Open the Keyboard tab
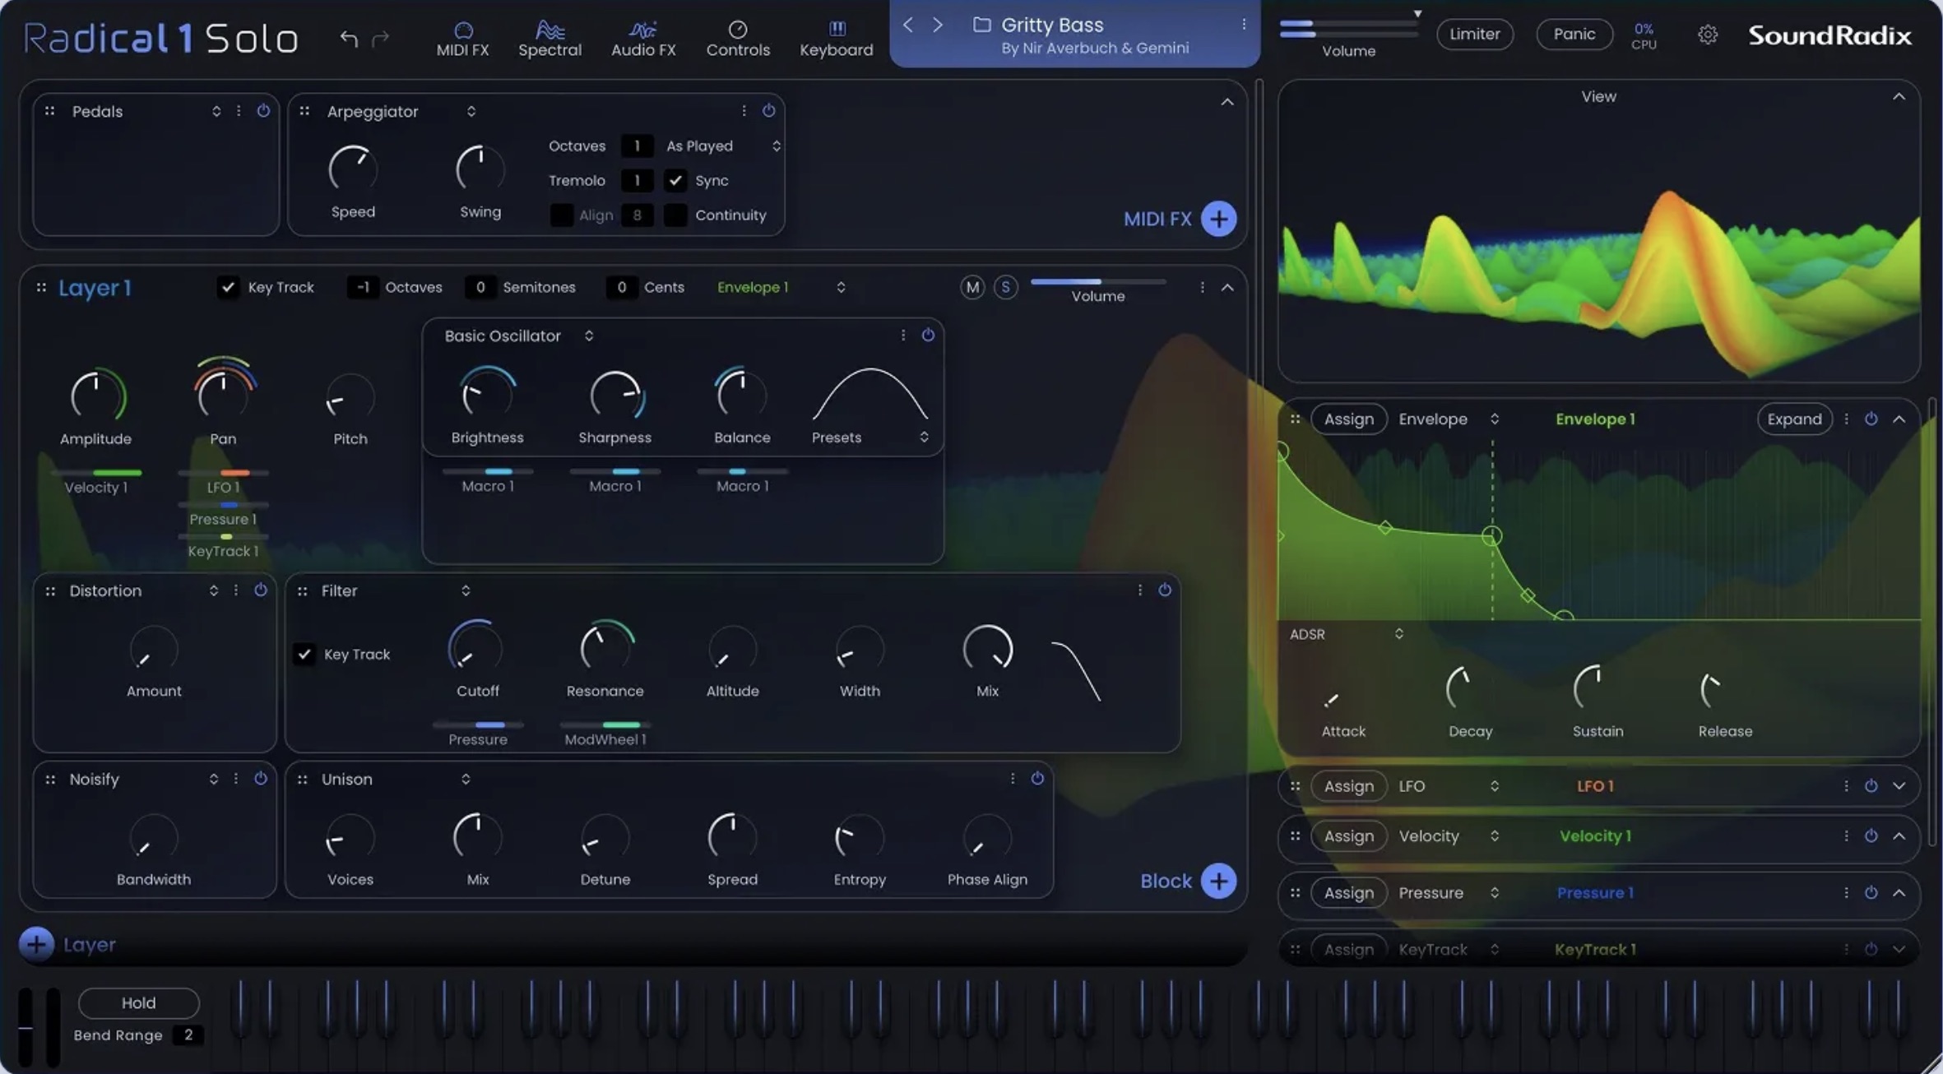The height and width of the screenshot is (1074, 1943). click(837, 39)
